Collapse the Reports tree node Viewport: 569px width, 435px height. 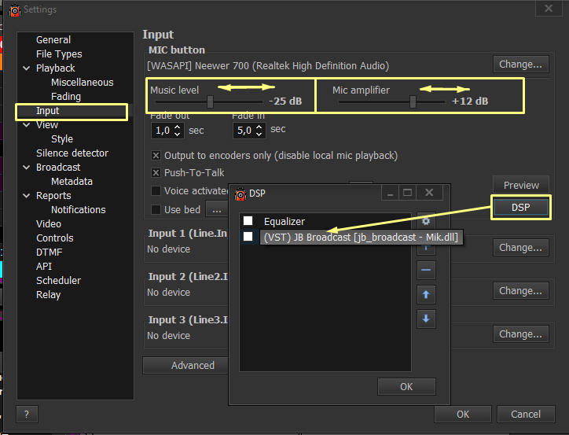[x=27, y=196]
